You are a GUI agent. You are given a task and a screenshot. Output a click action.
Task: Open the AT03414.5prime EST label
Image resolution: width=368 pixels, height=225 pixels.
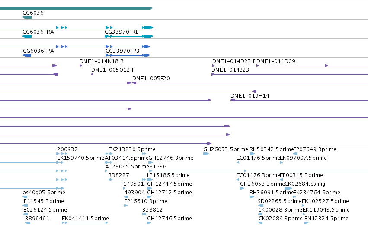point(127,158)
